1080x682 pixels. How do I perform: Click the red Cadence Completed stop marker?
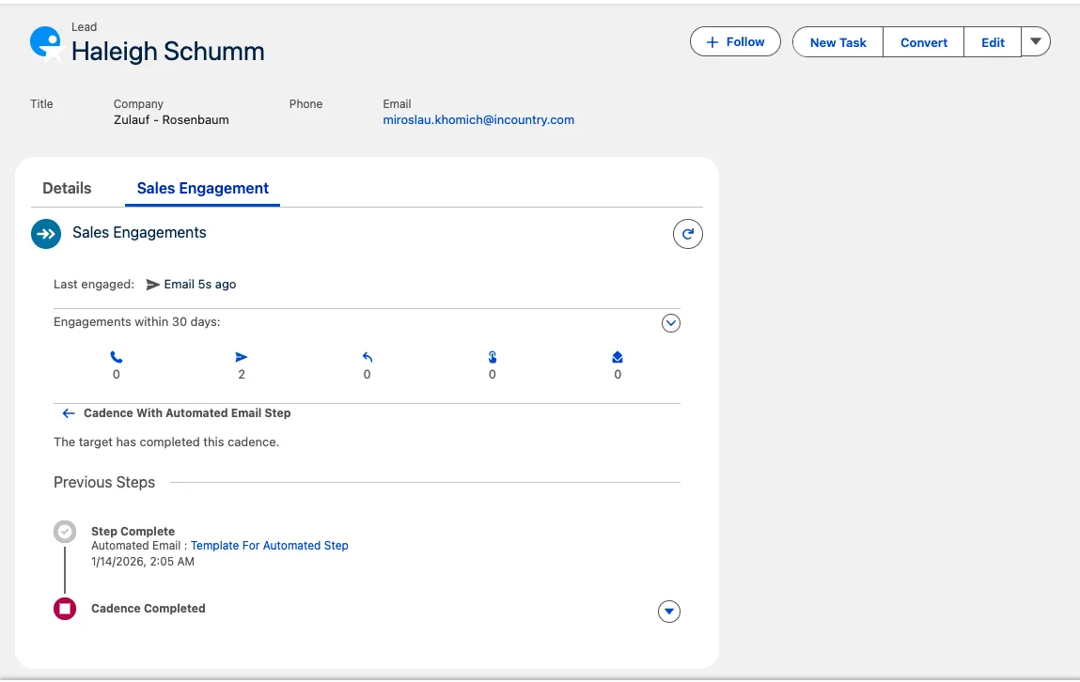click(65, 609)
